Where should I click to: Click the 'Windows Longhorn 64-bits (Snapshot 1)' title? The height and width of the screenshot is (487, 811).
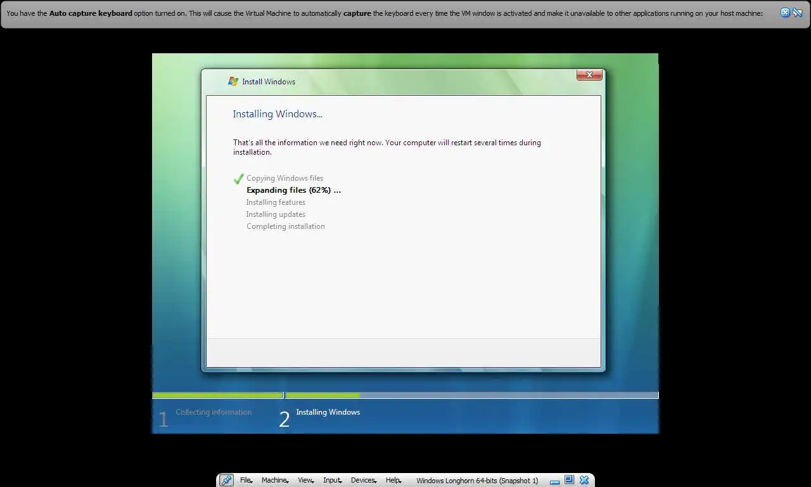(x=477, y=481)
